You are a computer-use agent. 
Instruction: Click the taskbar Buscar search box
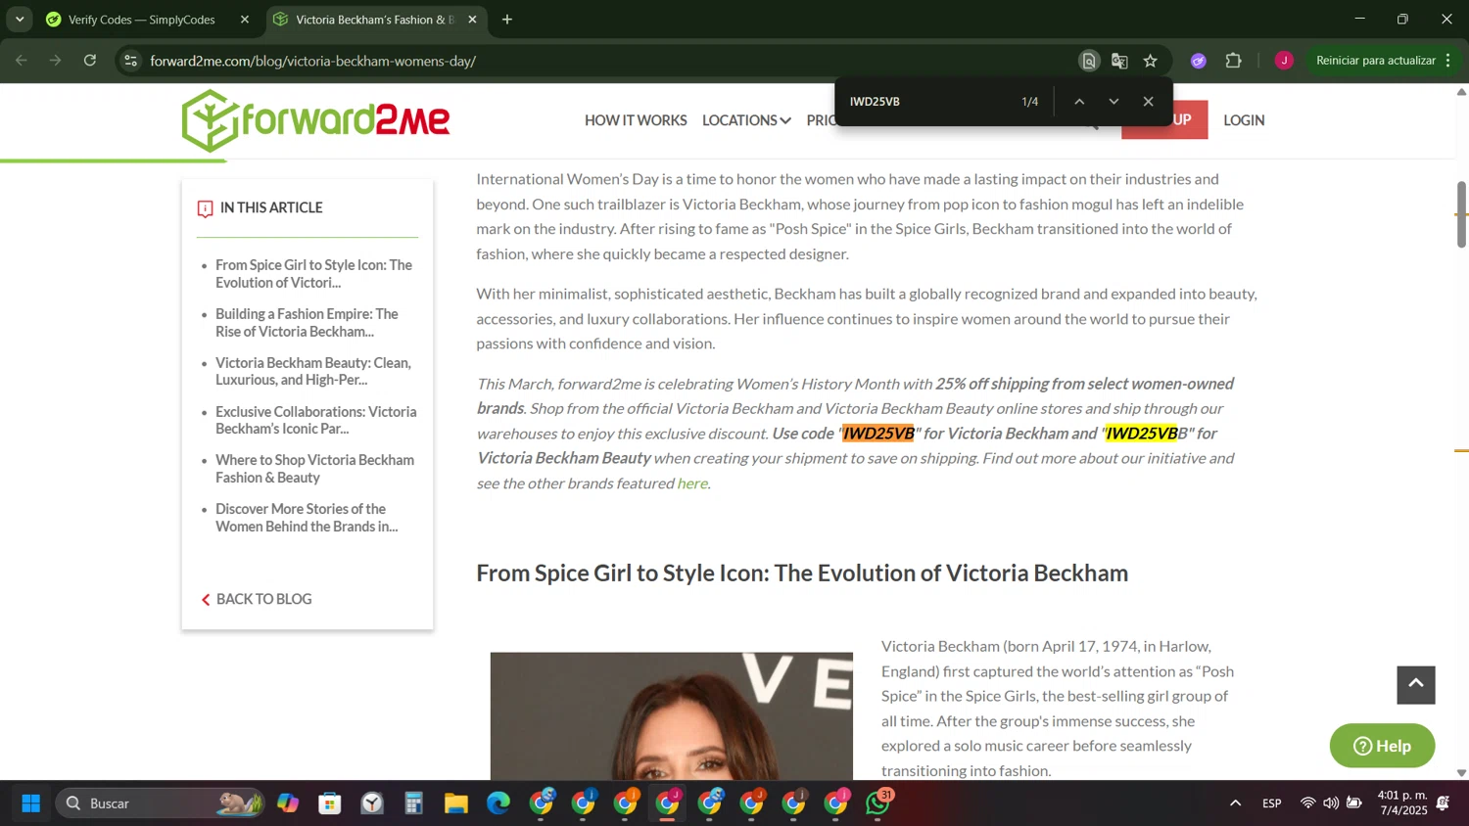coord(160,803)
